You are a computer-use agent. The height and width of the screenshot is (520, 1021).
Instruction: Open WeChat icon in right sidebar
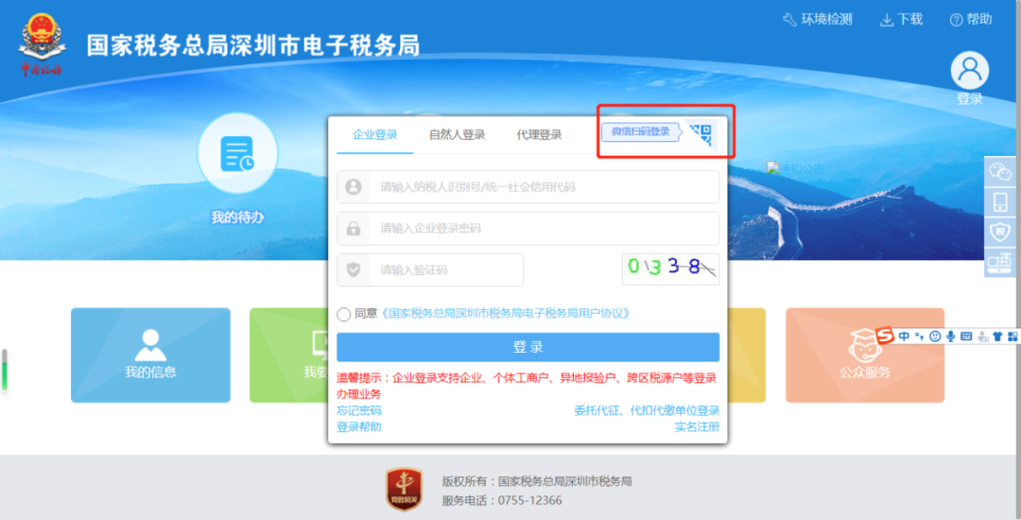coord(1001,171)
